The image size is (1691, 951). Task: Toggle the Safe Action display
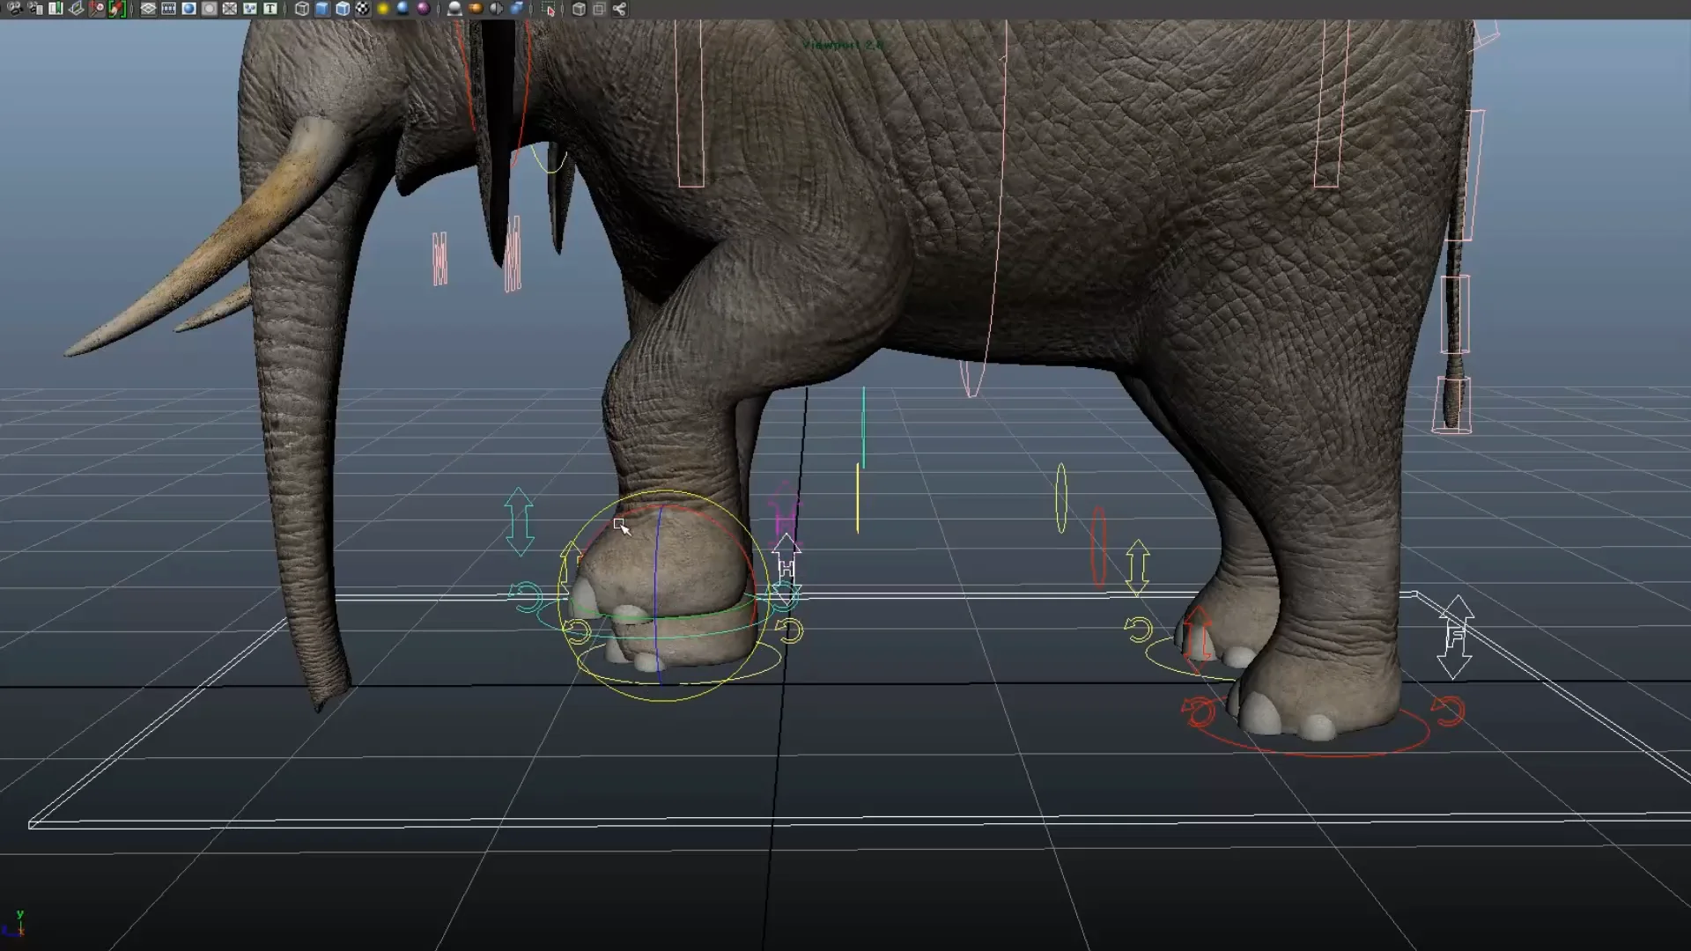[249, 9]
